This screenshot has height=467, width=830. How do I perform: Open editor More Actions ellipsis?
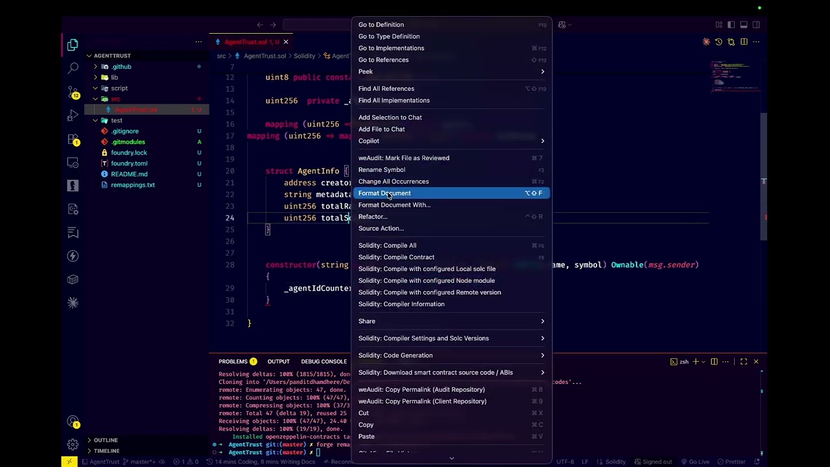point(756,42)
